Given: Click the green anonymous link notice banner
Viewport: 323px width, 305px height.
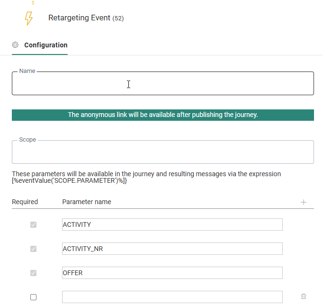Looking at the screenshot, I should tap(162, 115).
